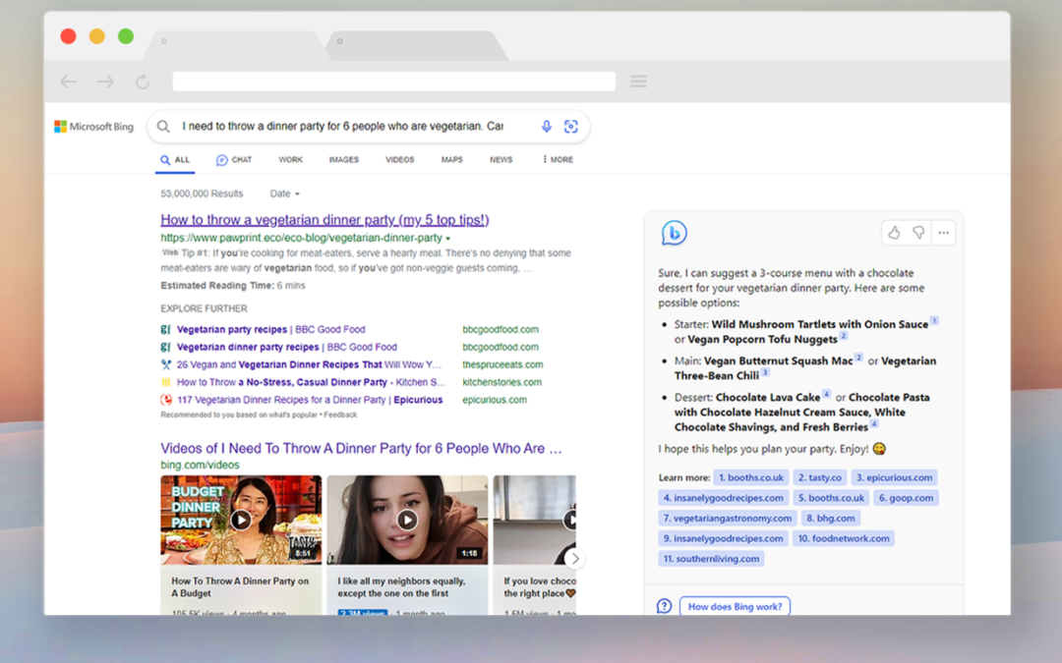Viewport: 1062px width, 663px height.
Task: Open the IMAGES tab
Action: pos(344,160)
